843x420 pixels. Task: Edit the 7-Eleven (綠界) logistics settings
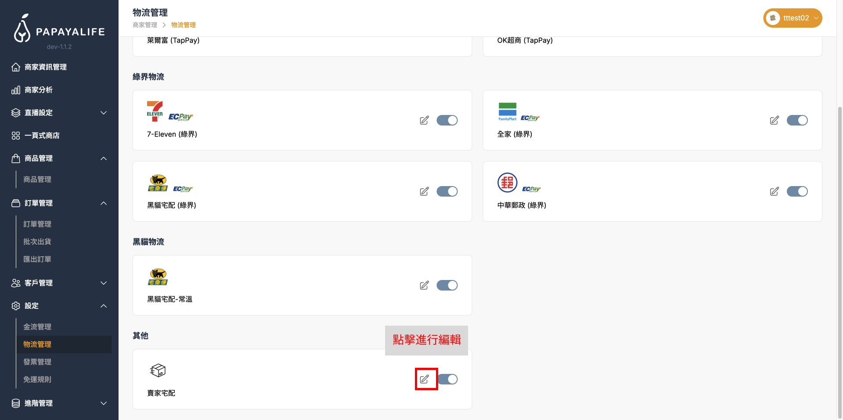click(424, 120)
